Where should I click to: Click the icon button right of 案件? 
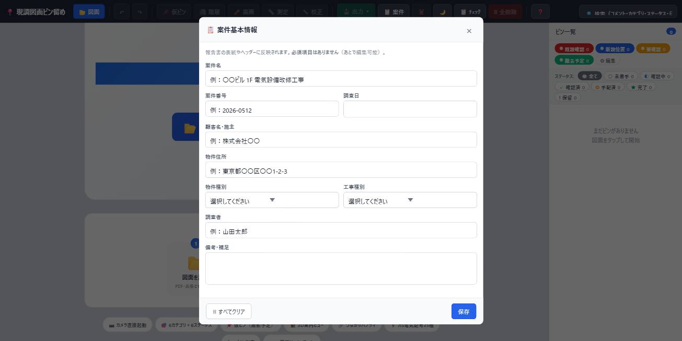coord(422,11)
